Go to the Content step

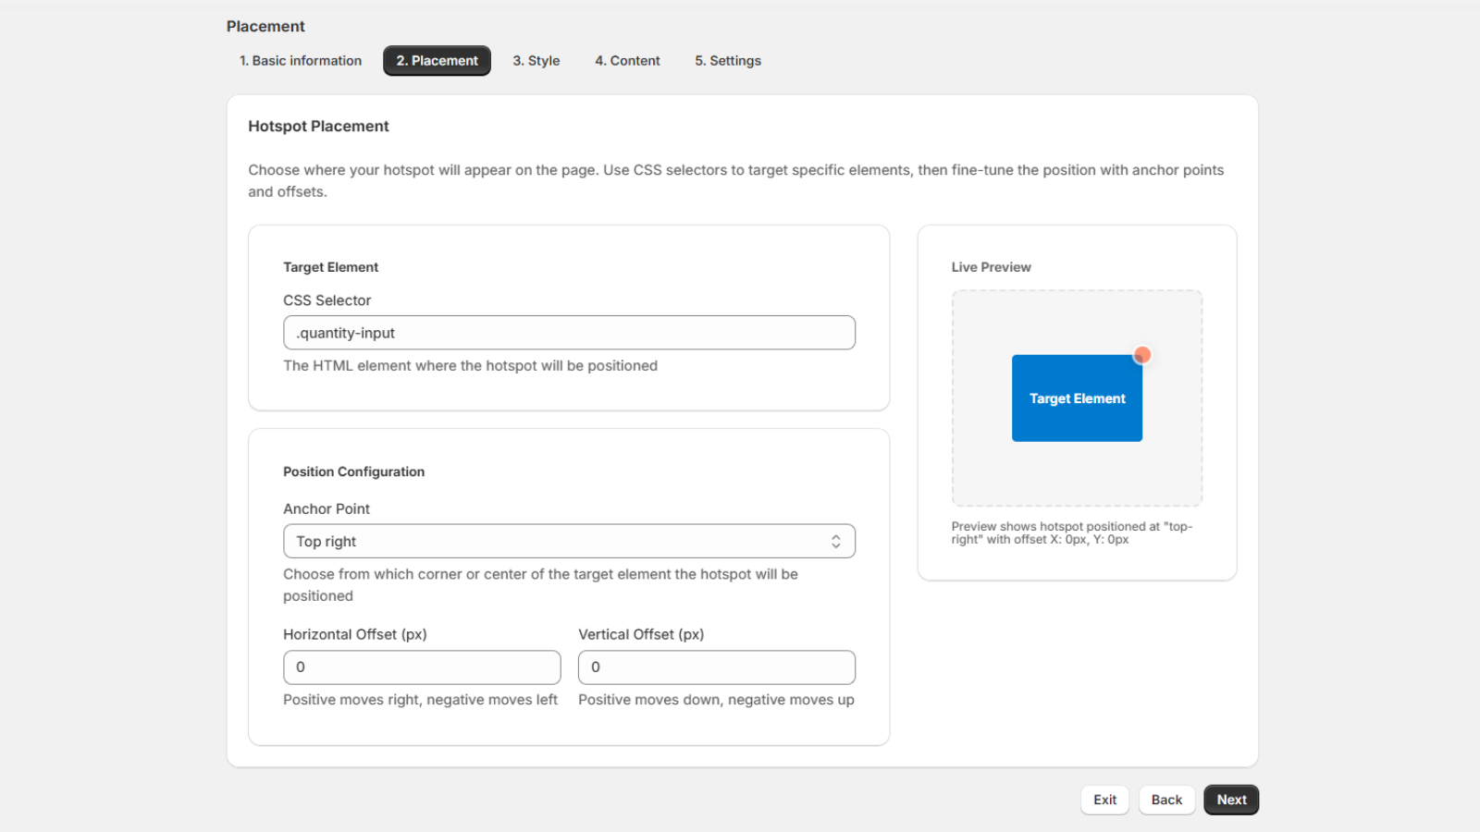click(627, 60)
